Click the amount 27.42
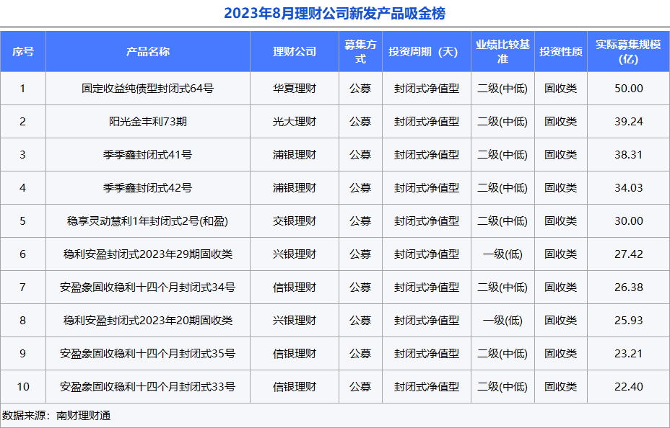The height and width of the screenshot is (428, 670). (x=629, y=254)
